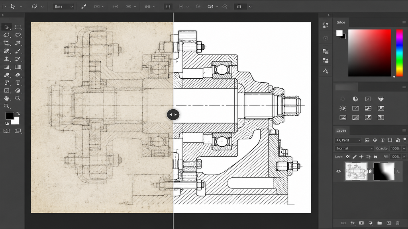
Task: Add a layer mask from Layers footer
Action: point(361,223)
